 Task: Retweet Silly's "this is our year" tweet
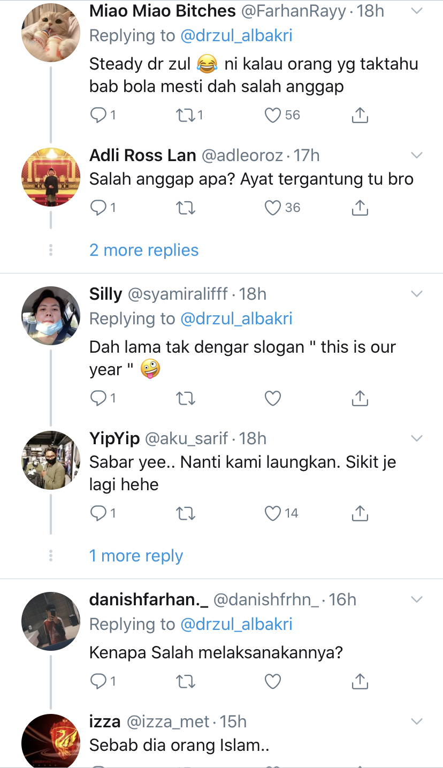point(185,398)
